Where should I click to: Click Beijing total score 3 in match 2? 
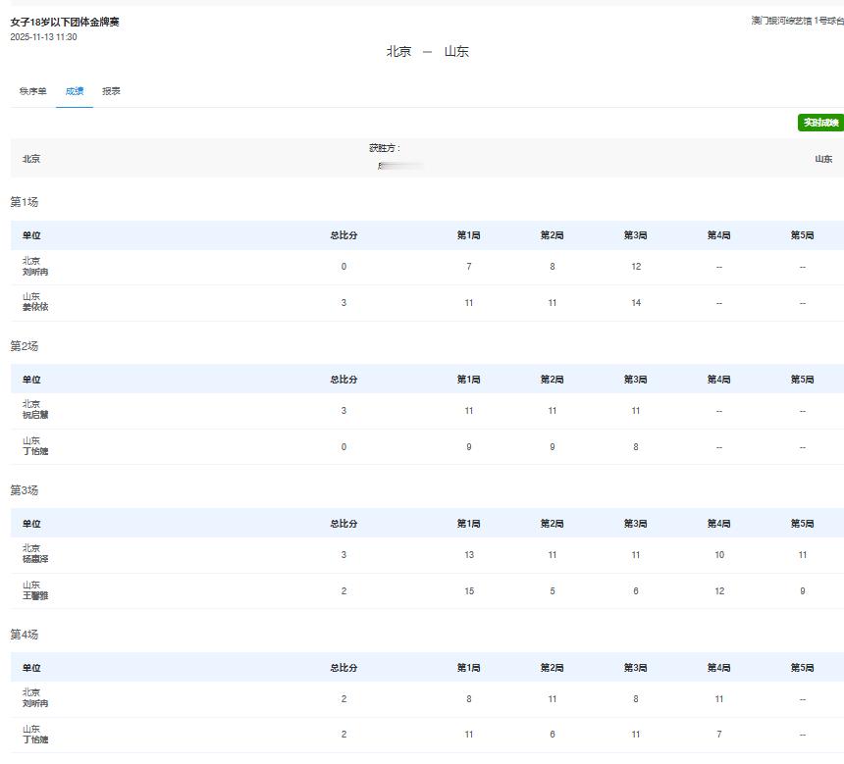coord(343,411)
